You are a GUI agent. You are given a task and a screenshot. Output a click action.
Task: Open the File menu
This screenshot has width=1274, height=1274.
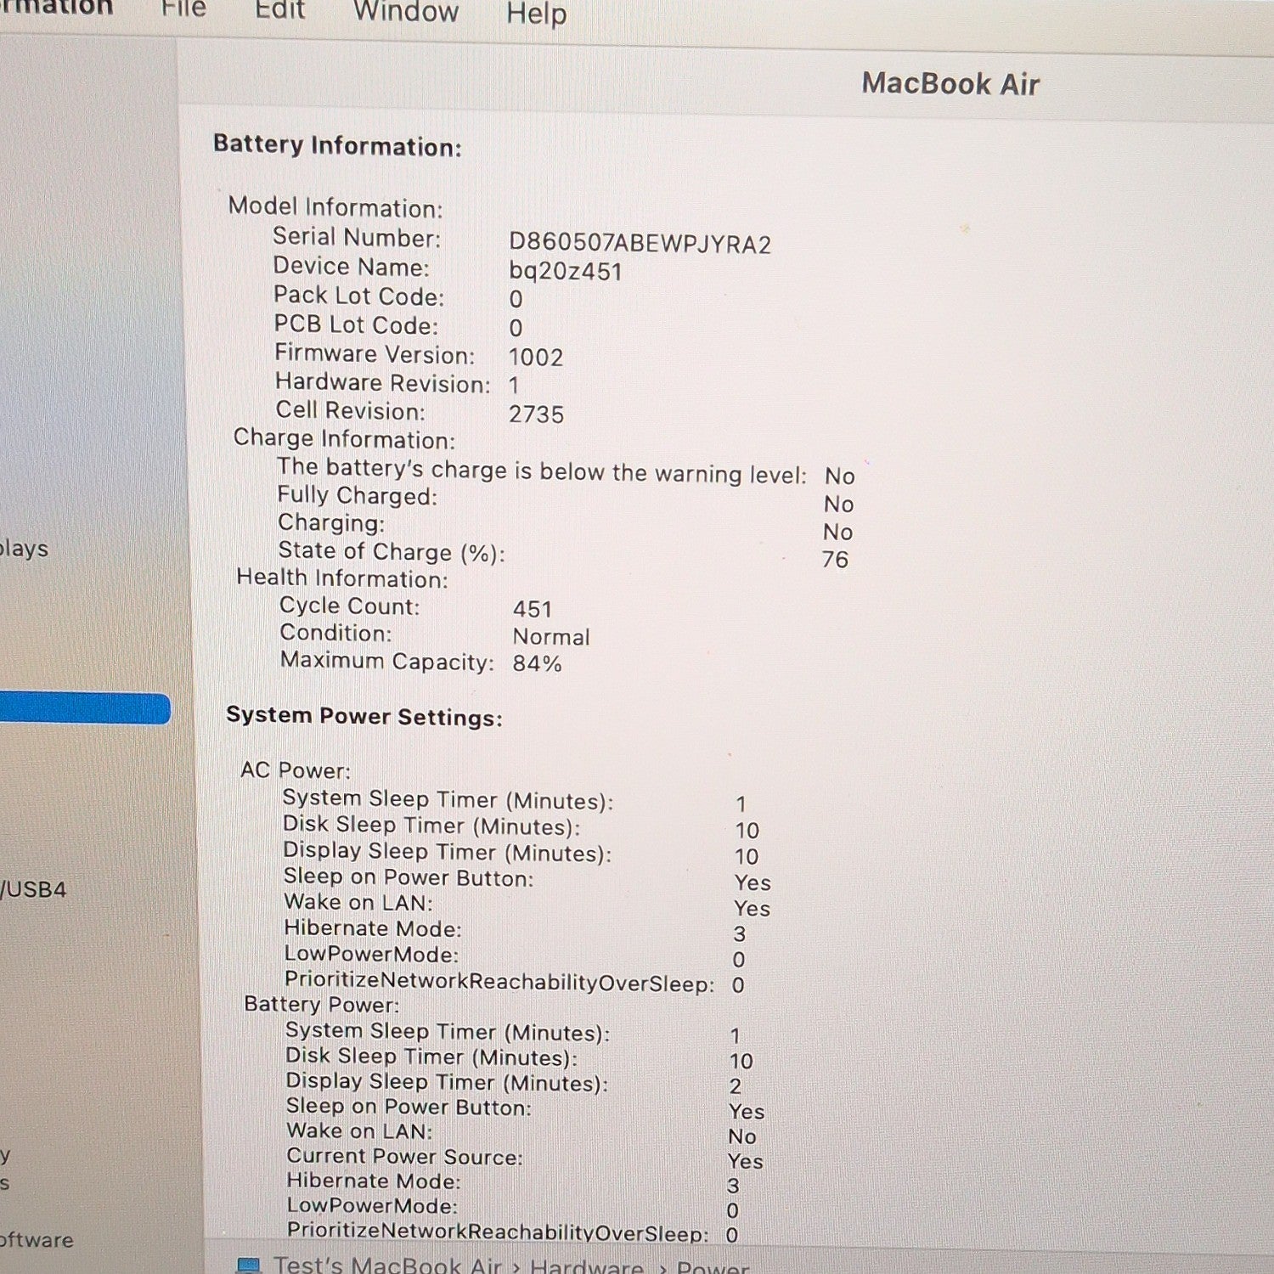183,8
